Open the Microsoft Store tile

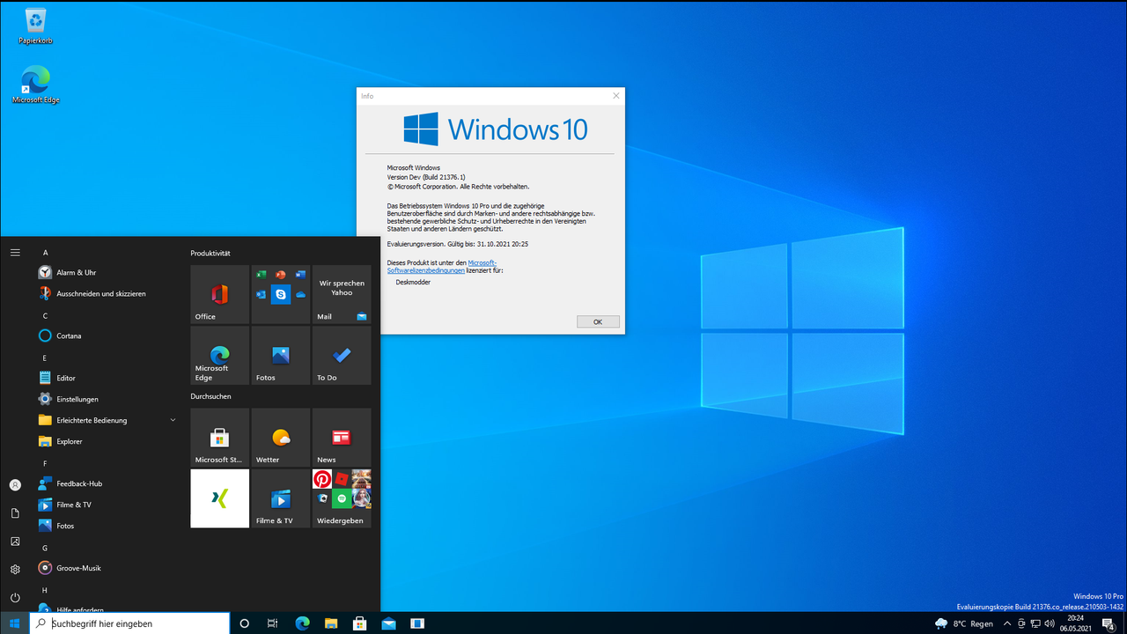pos(220,438)
